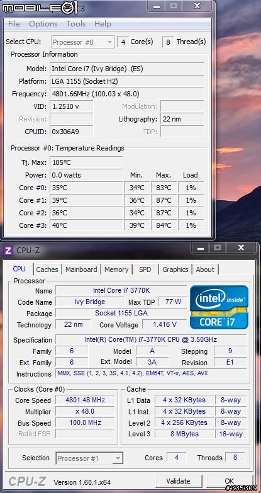
Task: Click the Code Name field 'Ivy Bridge'
Action: [90, 302]
